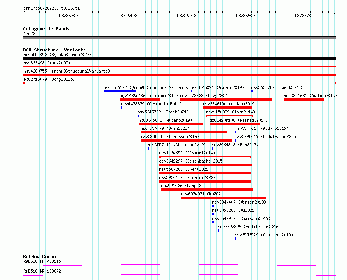347x280 pixels.
Task: Select red bar under esv1778308
Action: click(x=226, y=99)
